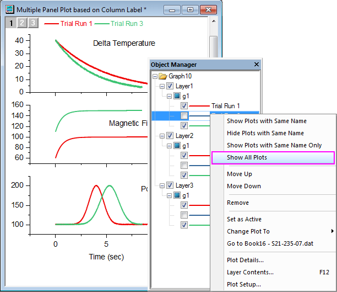Toggle Layer1 visibility checkbox
Viewport: 337px width, 292px height.
(x=170, y=86)
